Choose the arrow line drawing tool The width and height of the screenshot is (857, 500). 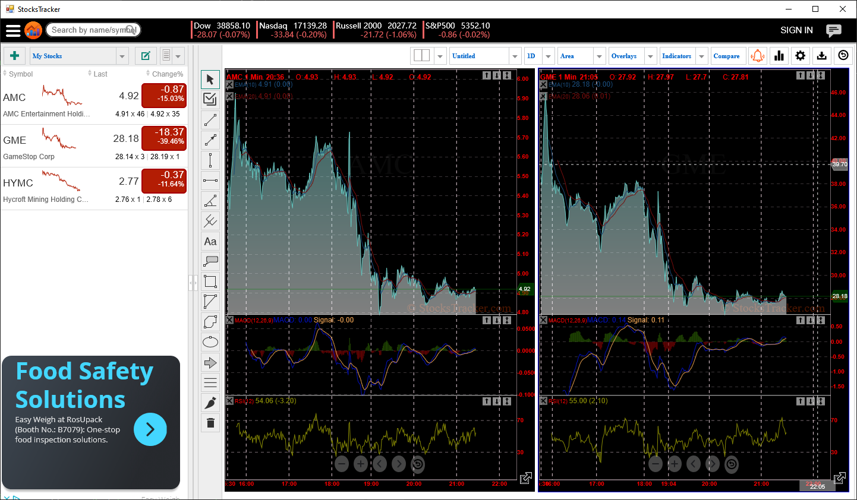point(210,140)
